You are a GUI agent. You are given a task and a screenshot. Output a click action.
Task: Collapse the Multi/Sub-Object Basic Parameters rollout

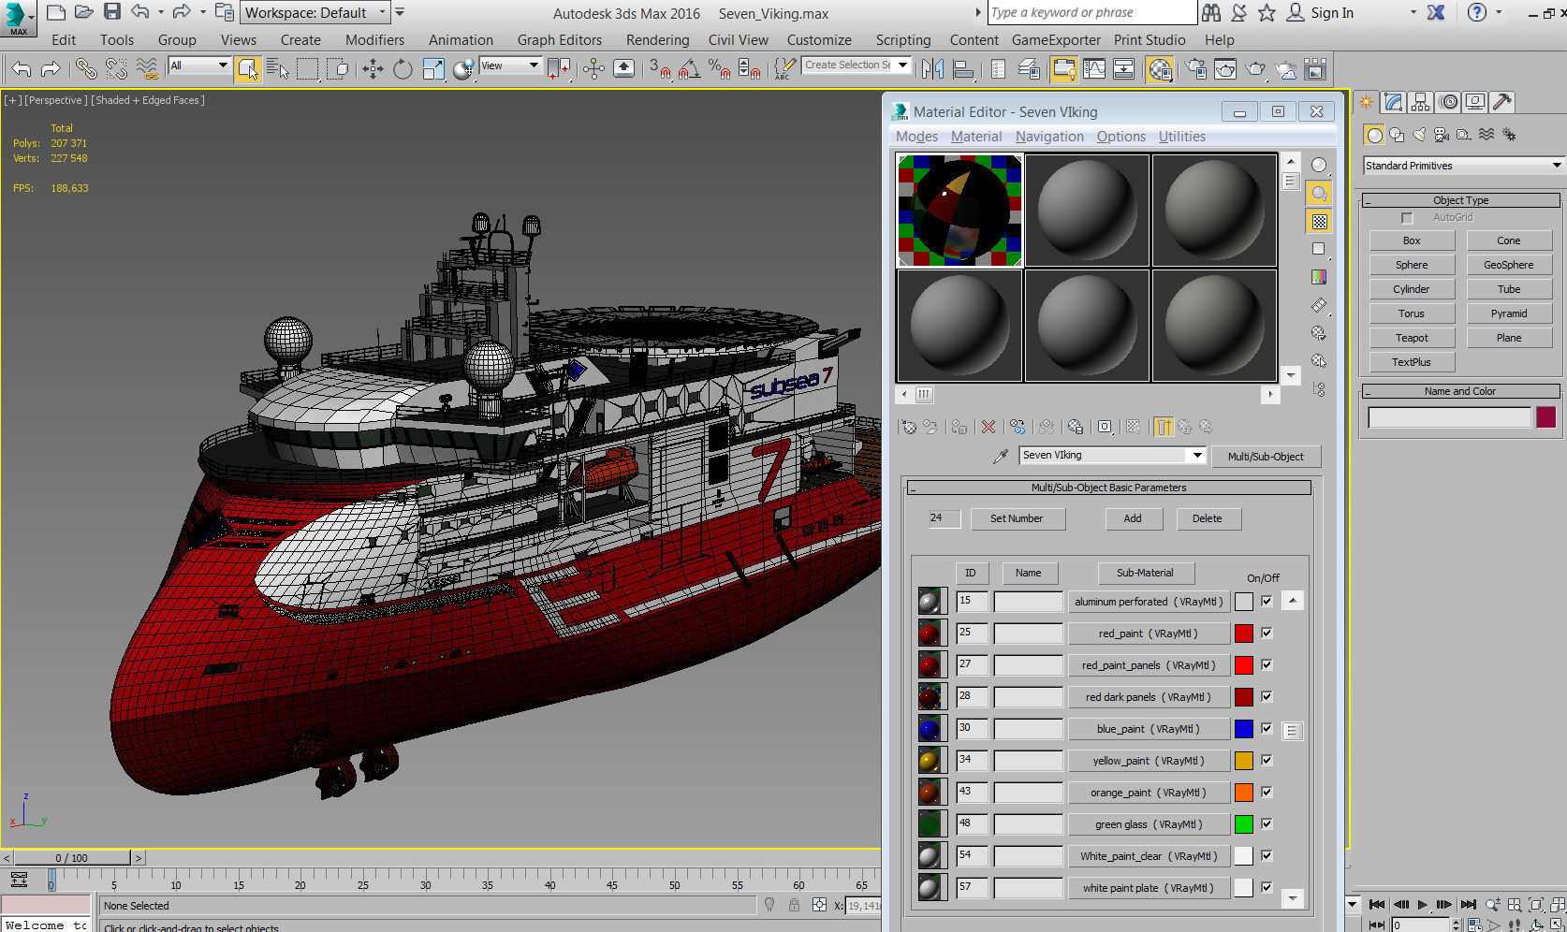[x=1108, y=488]
